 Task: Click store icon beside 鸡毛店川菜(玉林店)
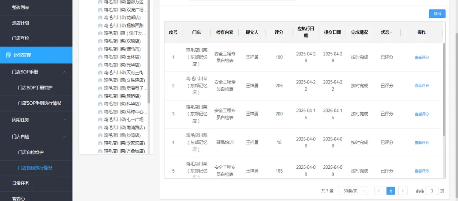pos(100,57)
